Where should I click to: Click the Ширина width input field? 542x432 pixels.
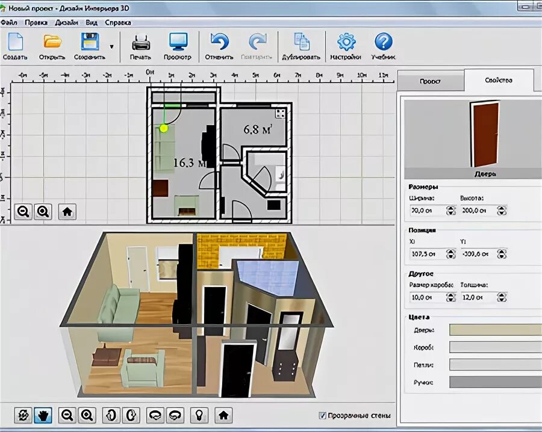[x=428, y=211]
